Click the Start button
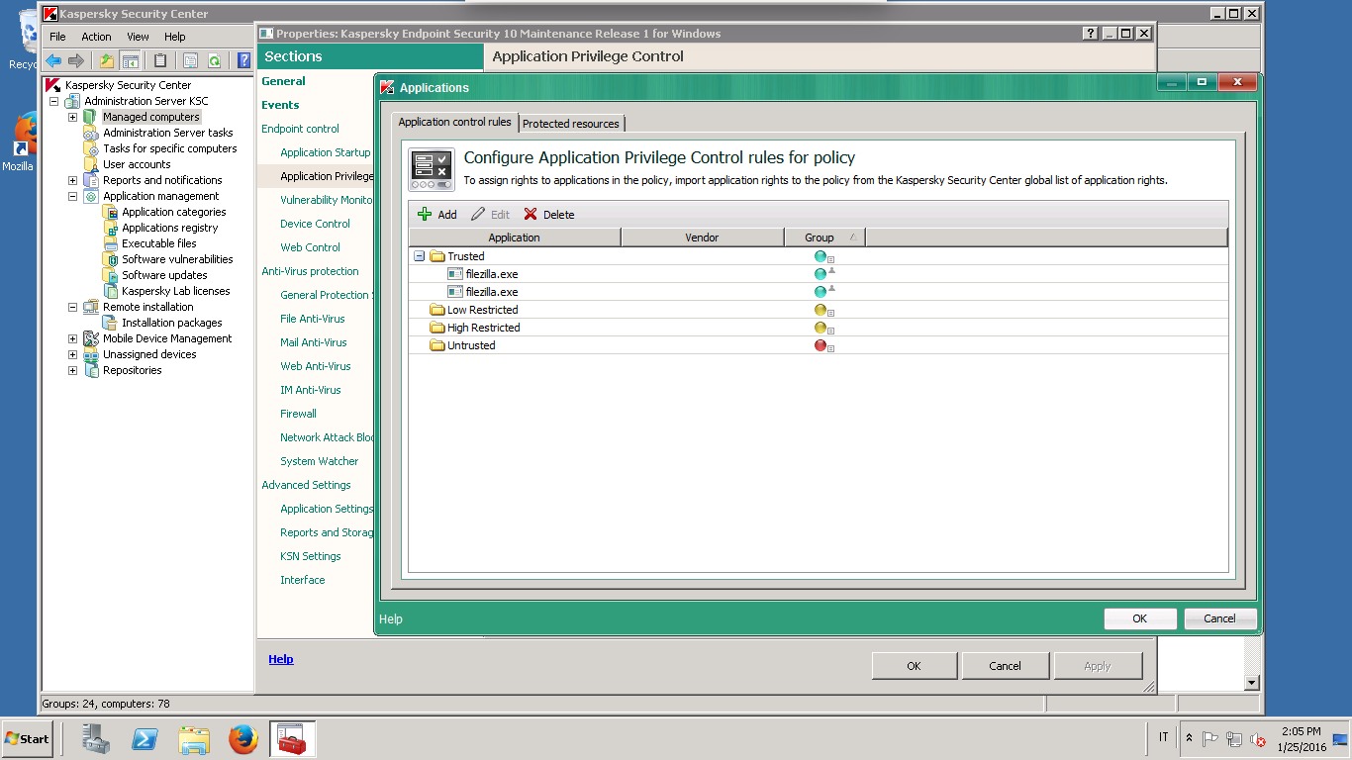The height and width of the screenshot is (760, 1352). [x=27, y=738]
